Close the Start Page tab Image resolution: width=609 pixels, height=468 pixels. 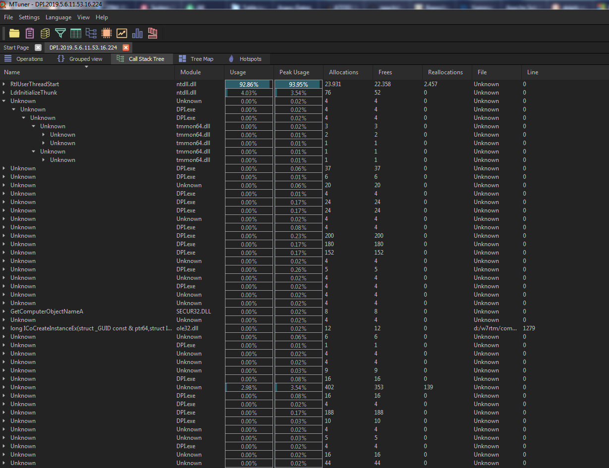pos(38,47)
